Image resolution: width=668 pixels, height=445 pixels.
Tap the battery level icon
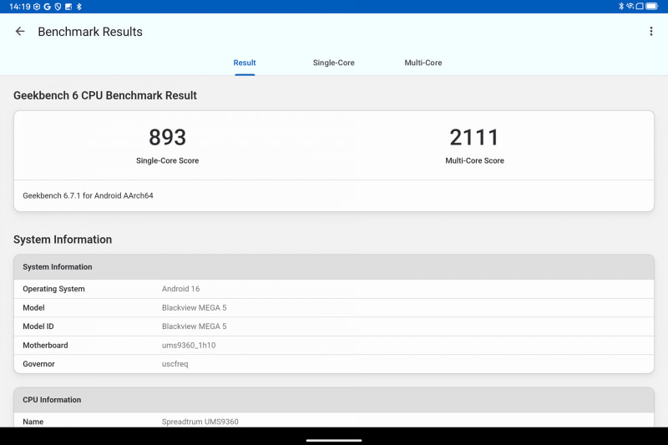coord(652,6)
